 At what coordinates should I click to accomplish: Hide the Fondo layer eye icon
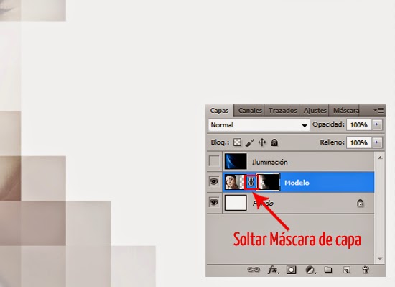tap(214, 202)
